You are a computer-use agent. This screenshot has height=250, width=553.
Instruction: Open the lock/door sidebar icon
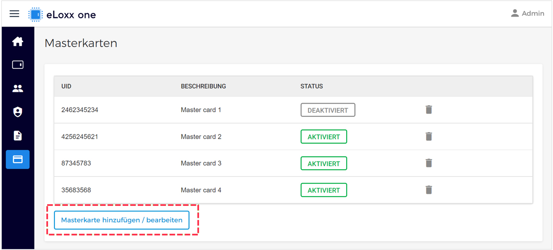18,65
